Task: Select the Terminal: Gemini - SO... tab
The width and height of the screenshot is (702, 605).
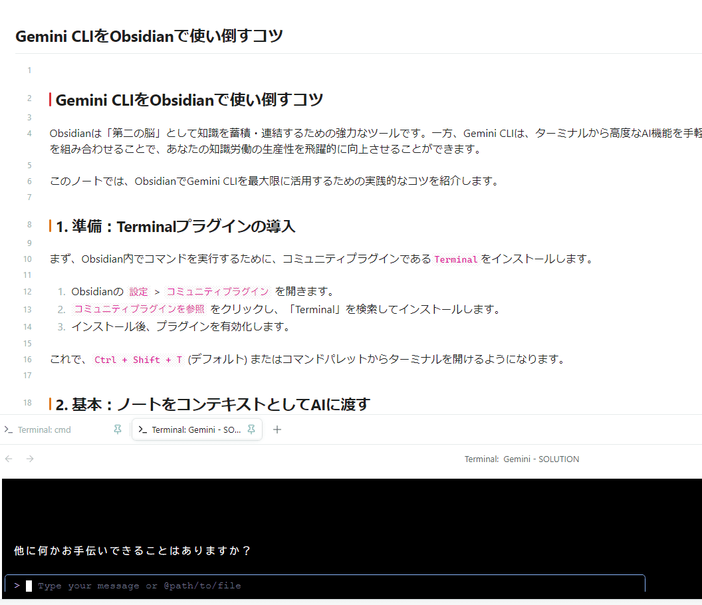Action: [193, 429]
